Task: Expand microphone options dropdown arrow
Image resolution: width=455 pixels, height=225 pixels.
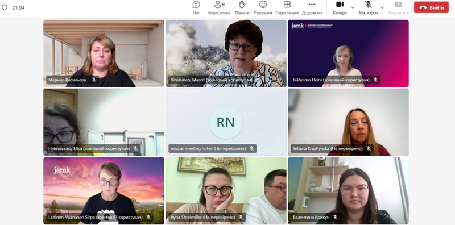Action: [382, 7]
